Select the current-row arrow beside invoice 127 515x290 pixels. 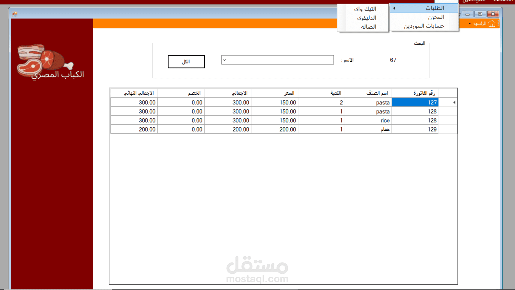[454, 103]
